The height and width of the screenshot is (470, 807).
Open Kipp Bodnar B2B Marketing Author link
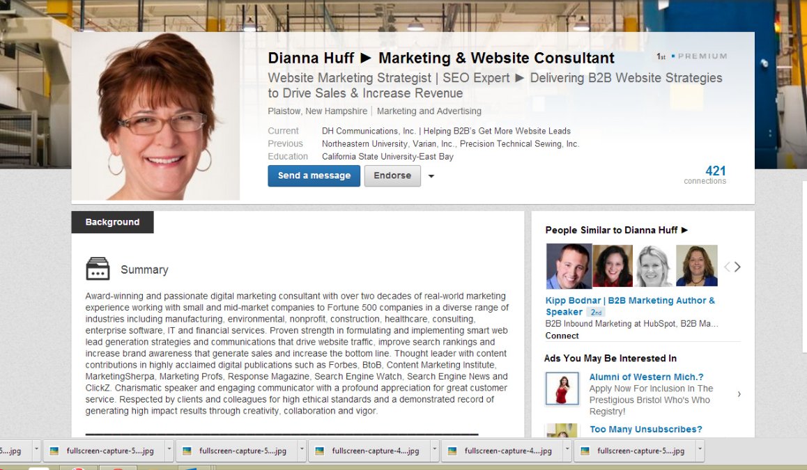[x=630, y=306]
